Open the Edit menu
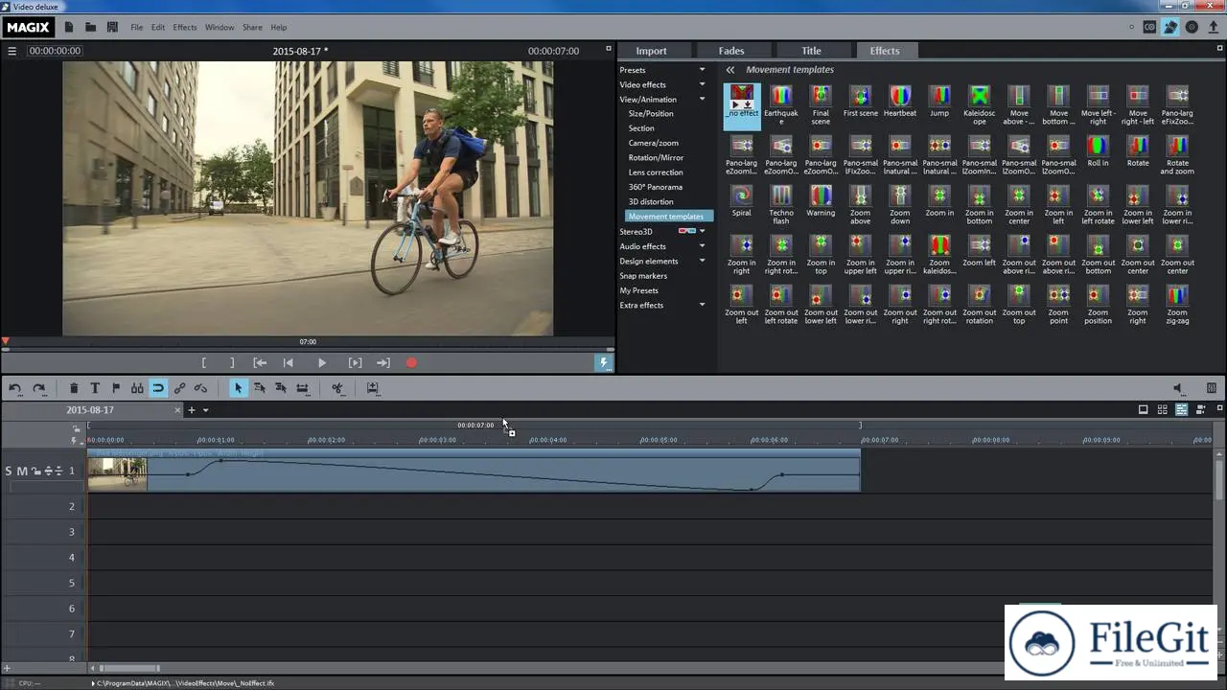The image size is (1227, 690). tap(157, 27)
